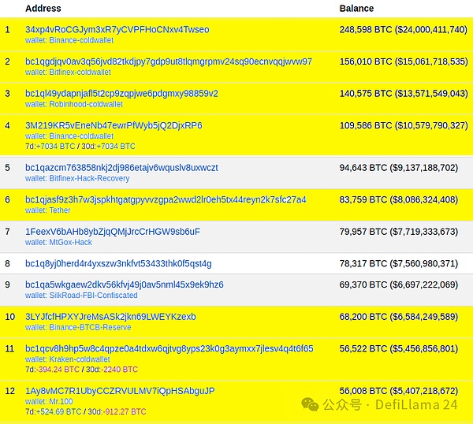This screenshot has height=424, width=473.
Task: Open address bc1qazcm763858nkj2dj986etajv6wquslv8uxwczt
Action: pos(121,168)
